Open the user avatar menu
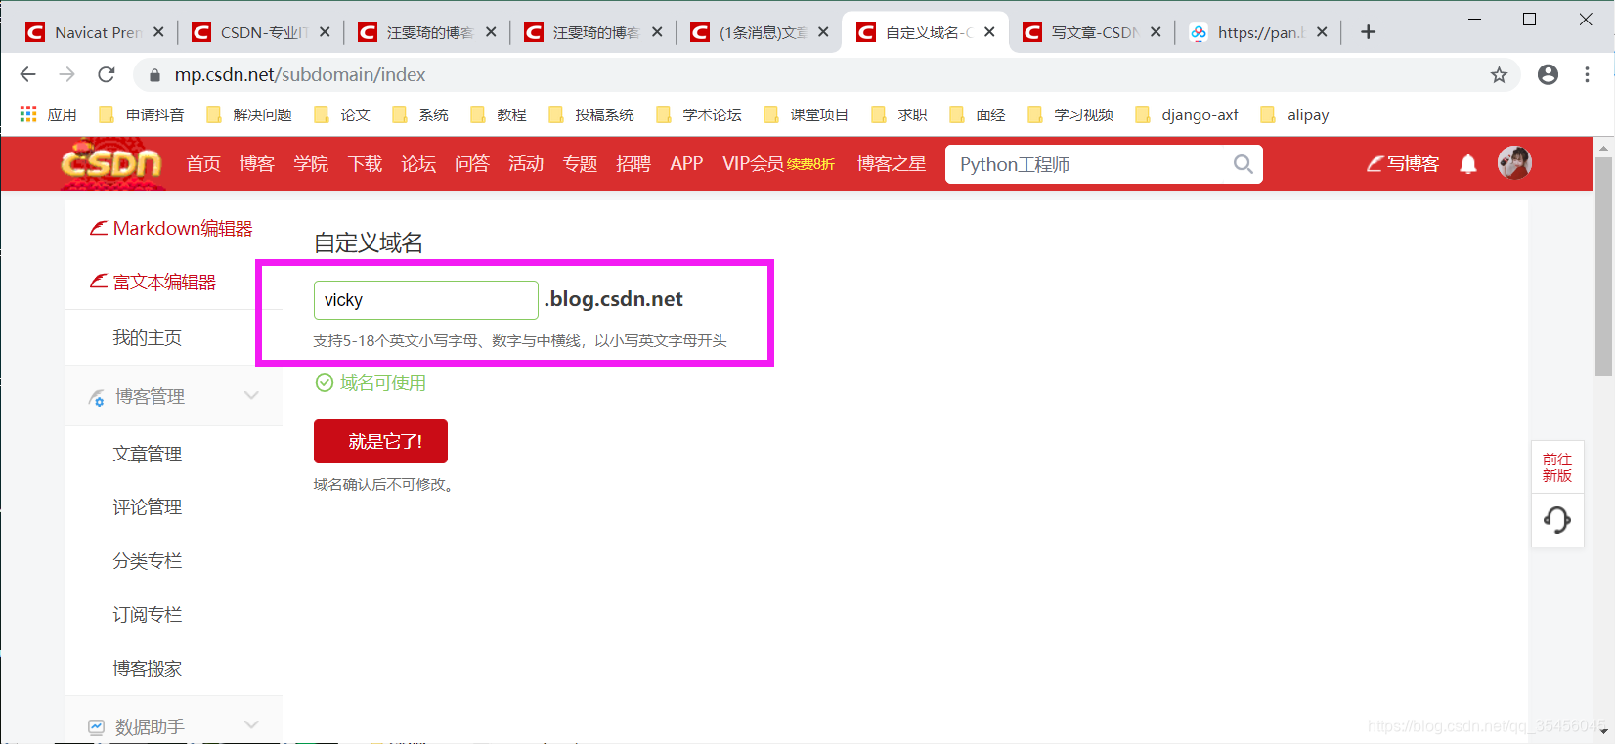The height and width of the screenshot is (744, 1615). click(x=1514, y=162)
